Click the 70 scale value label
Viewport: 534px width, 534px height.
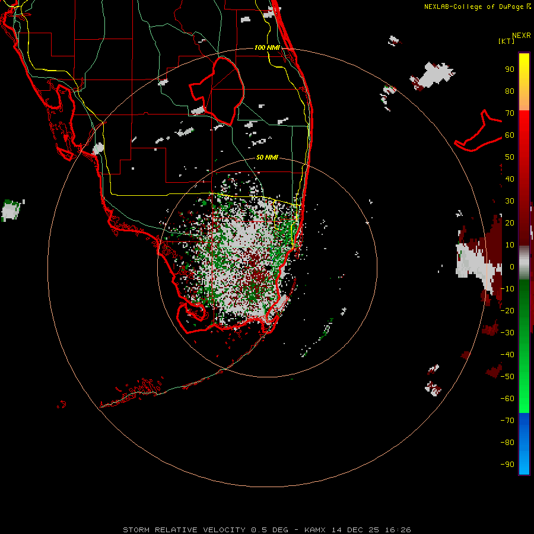(510, 113)
